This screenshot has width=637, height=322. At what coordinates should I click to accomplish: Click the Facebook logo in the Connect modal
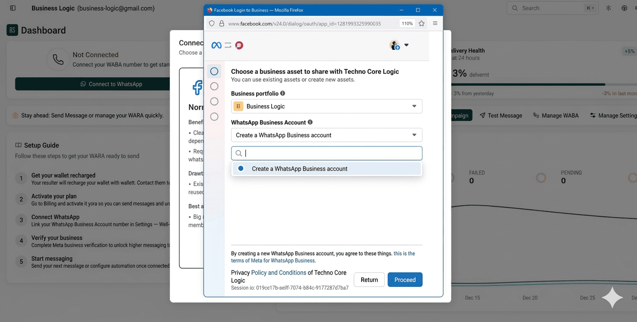point(197,87)
